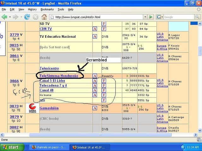Click the Google search box

[179, 17]
